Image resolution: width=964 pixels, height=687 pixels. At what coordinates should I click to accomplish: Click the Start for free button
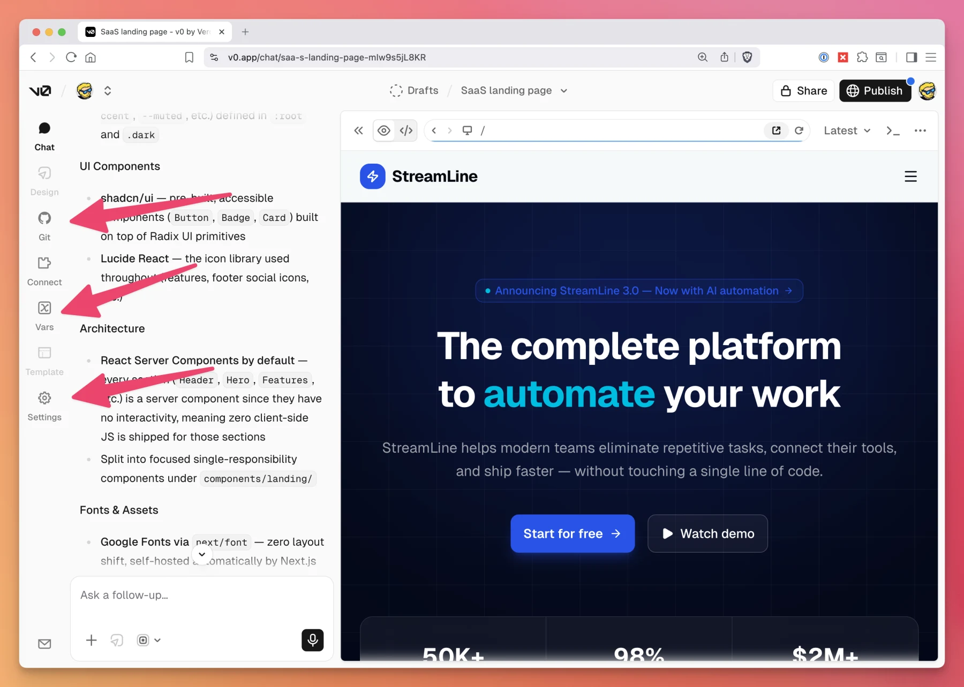[573, 533]
